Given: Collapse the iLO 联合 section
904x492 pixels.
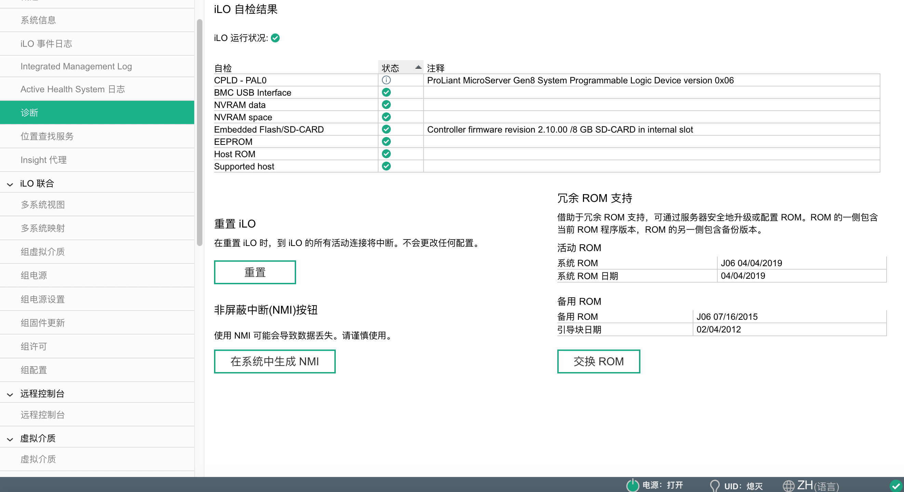Looking at the screenshot, I should [x=10, y=184].
